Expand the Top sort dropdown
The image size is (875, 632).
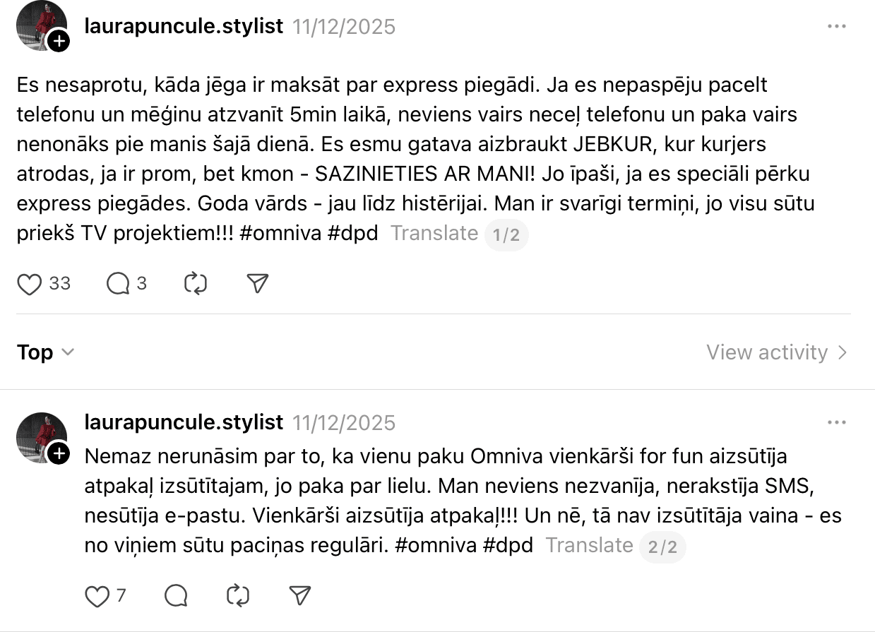point(45,352)
